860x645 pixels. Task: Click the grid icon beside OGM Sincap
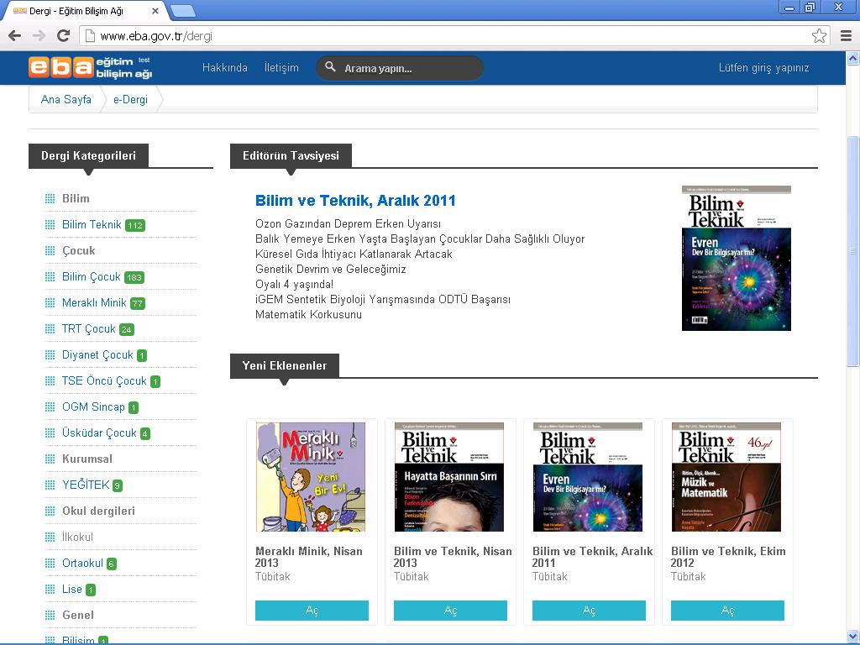click(50, 407)
